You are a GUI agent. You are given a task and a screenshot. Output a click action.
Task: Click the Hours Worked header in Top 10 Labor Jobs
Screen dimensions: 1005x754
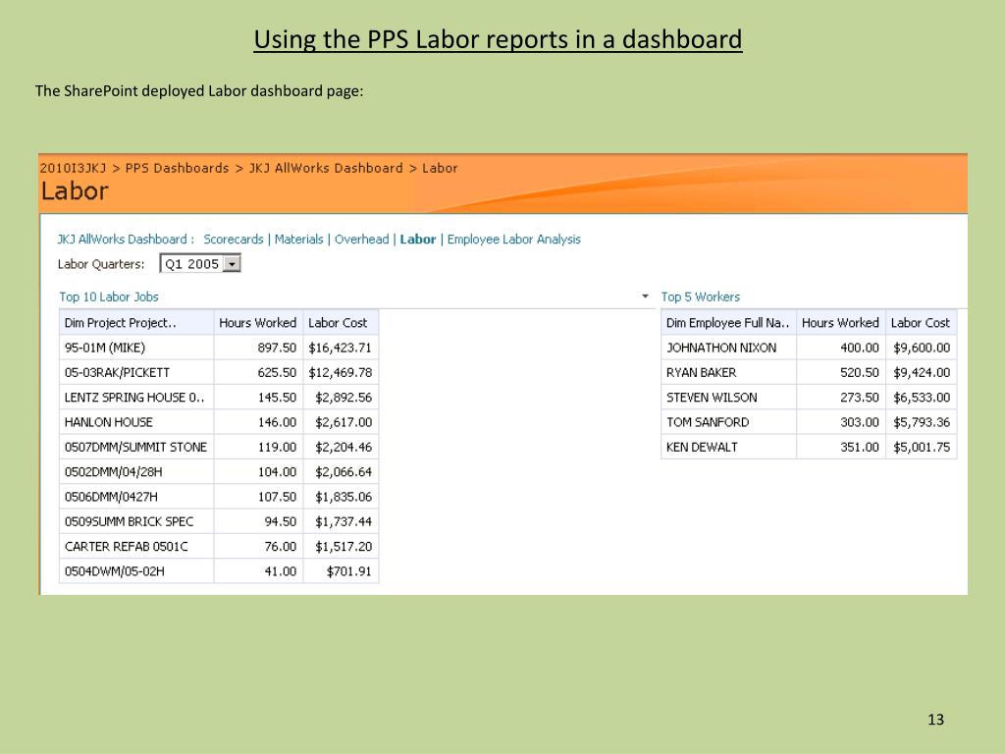[258, 322]
